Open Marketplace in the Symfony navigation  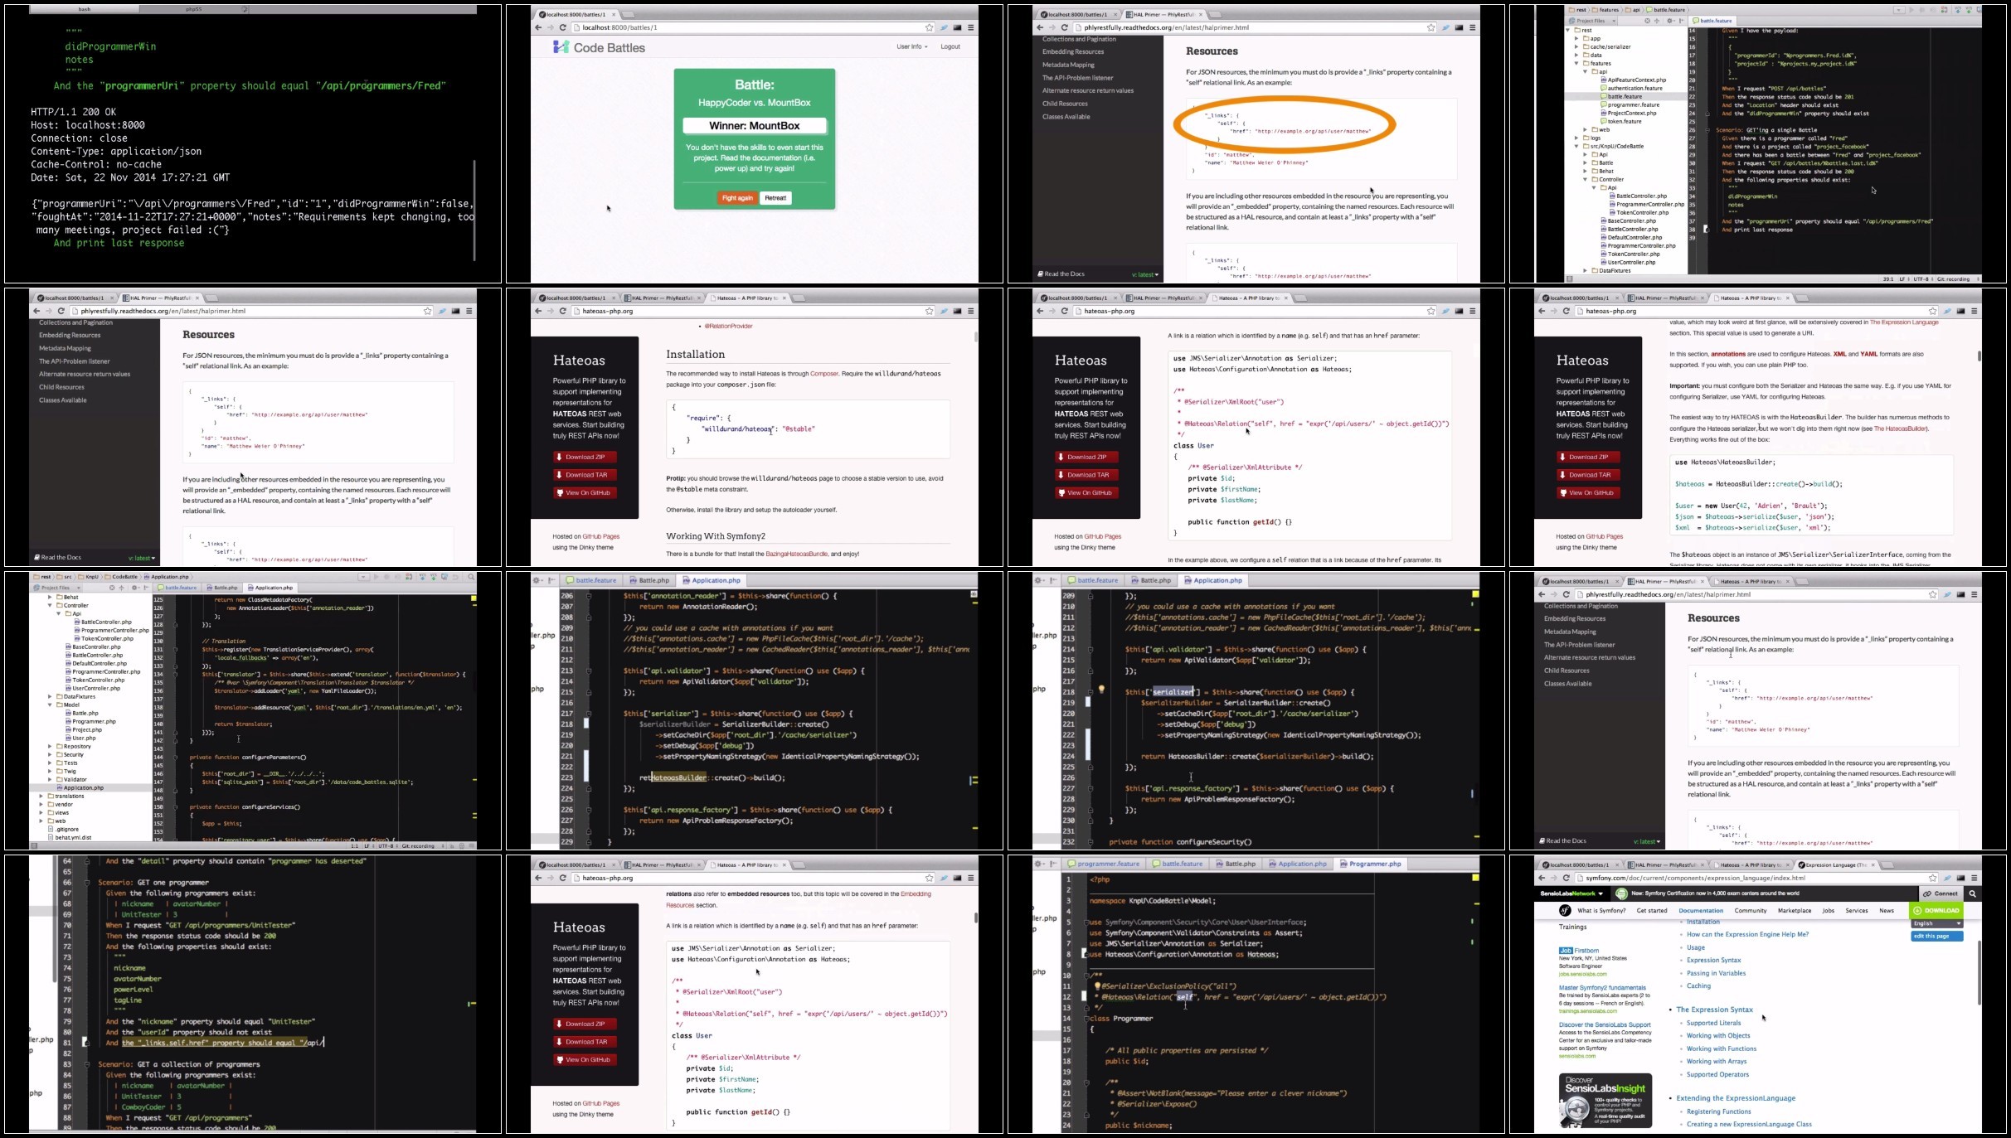tap(1795, 910)
